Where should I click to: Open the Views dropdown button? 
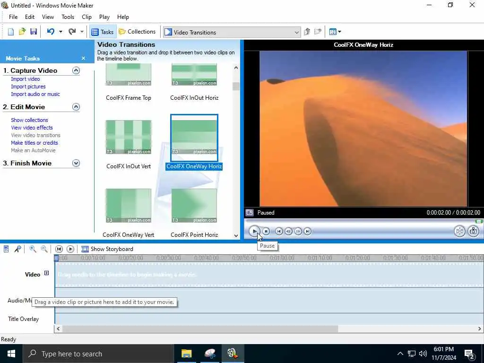335,32
